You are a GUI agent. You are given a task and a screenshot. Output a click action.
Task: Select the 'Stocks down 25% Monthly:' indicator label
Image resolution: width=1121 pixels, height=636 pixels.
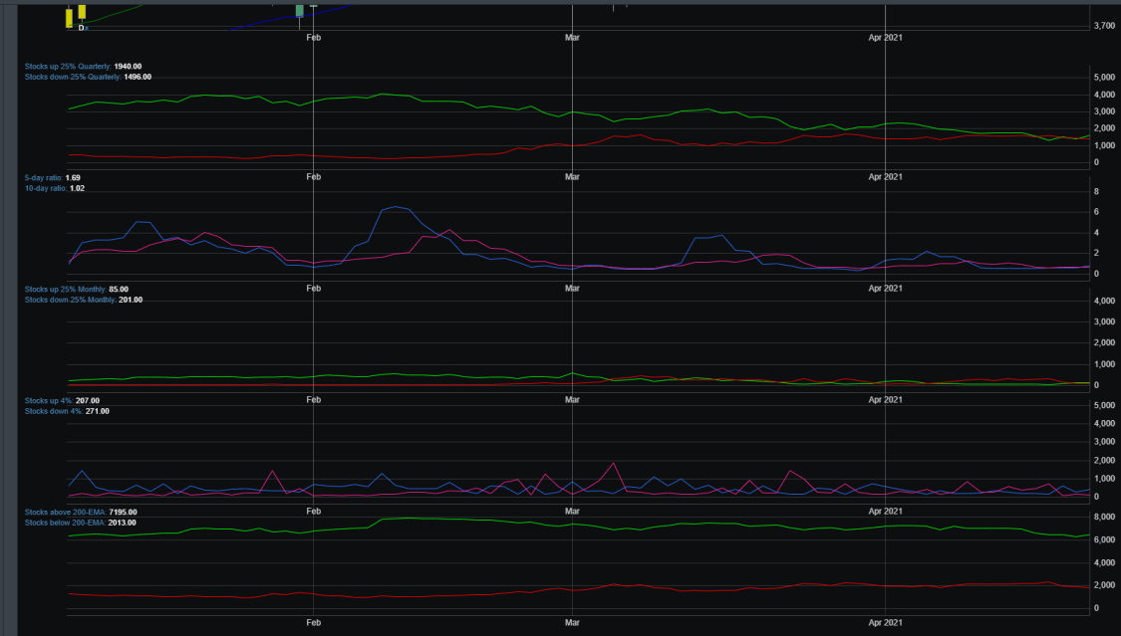[70, 300]
